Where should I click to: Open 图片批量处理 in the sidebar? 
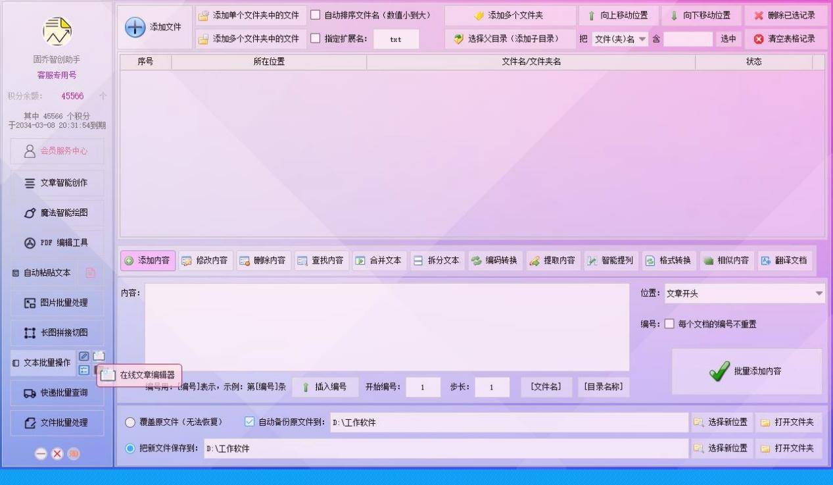click(57, 303)
